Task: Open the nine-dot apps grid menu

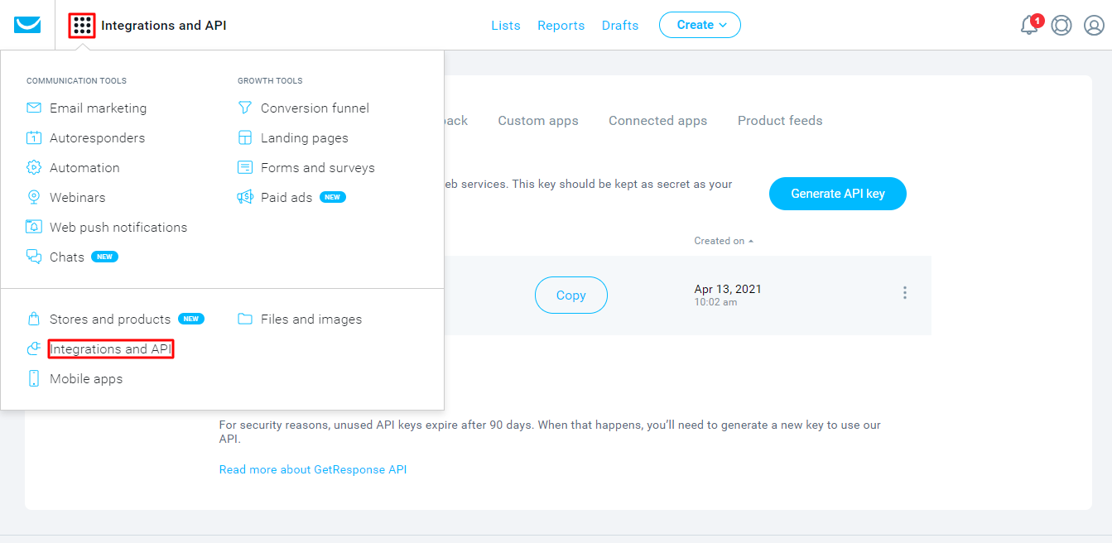Action: click(82, 26)
